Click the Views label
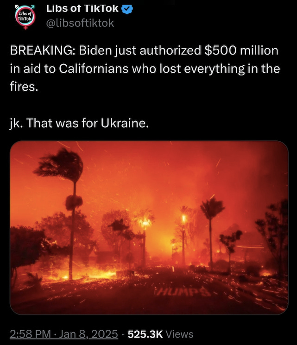 179,334
